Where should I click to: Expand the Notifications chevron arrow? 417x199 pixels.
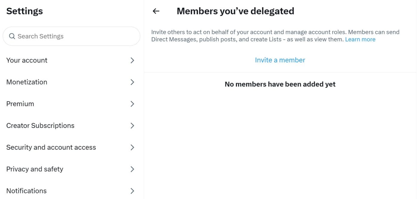(x=133, y=191)
